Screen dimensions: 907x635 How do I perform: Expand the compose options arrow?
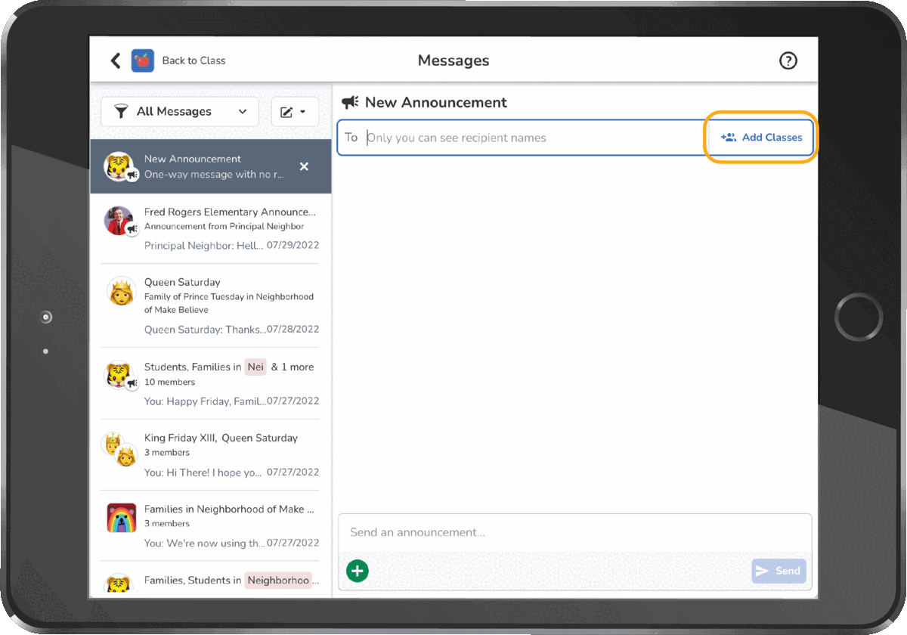coord(302,111)
